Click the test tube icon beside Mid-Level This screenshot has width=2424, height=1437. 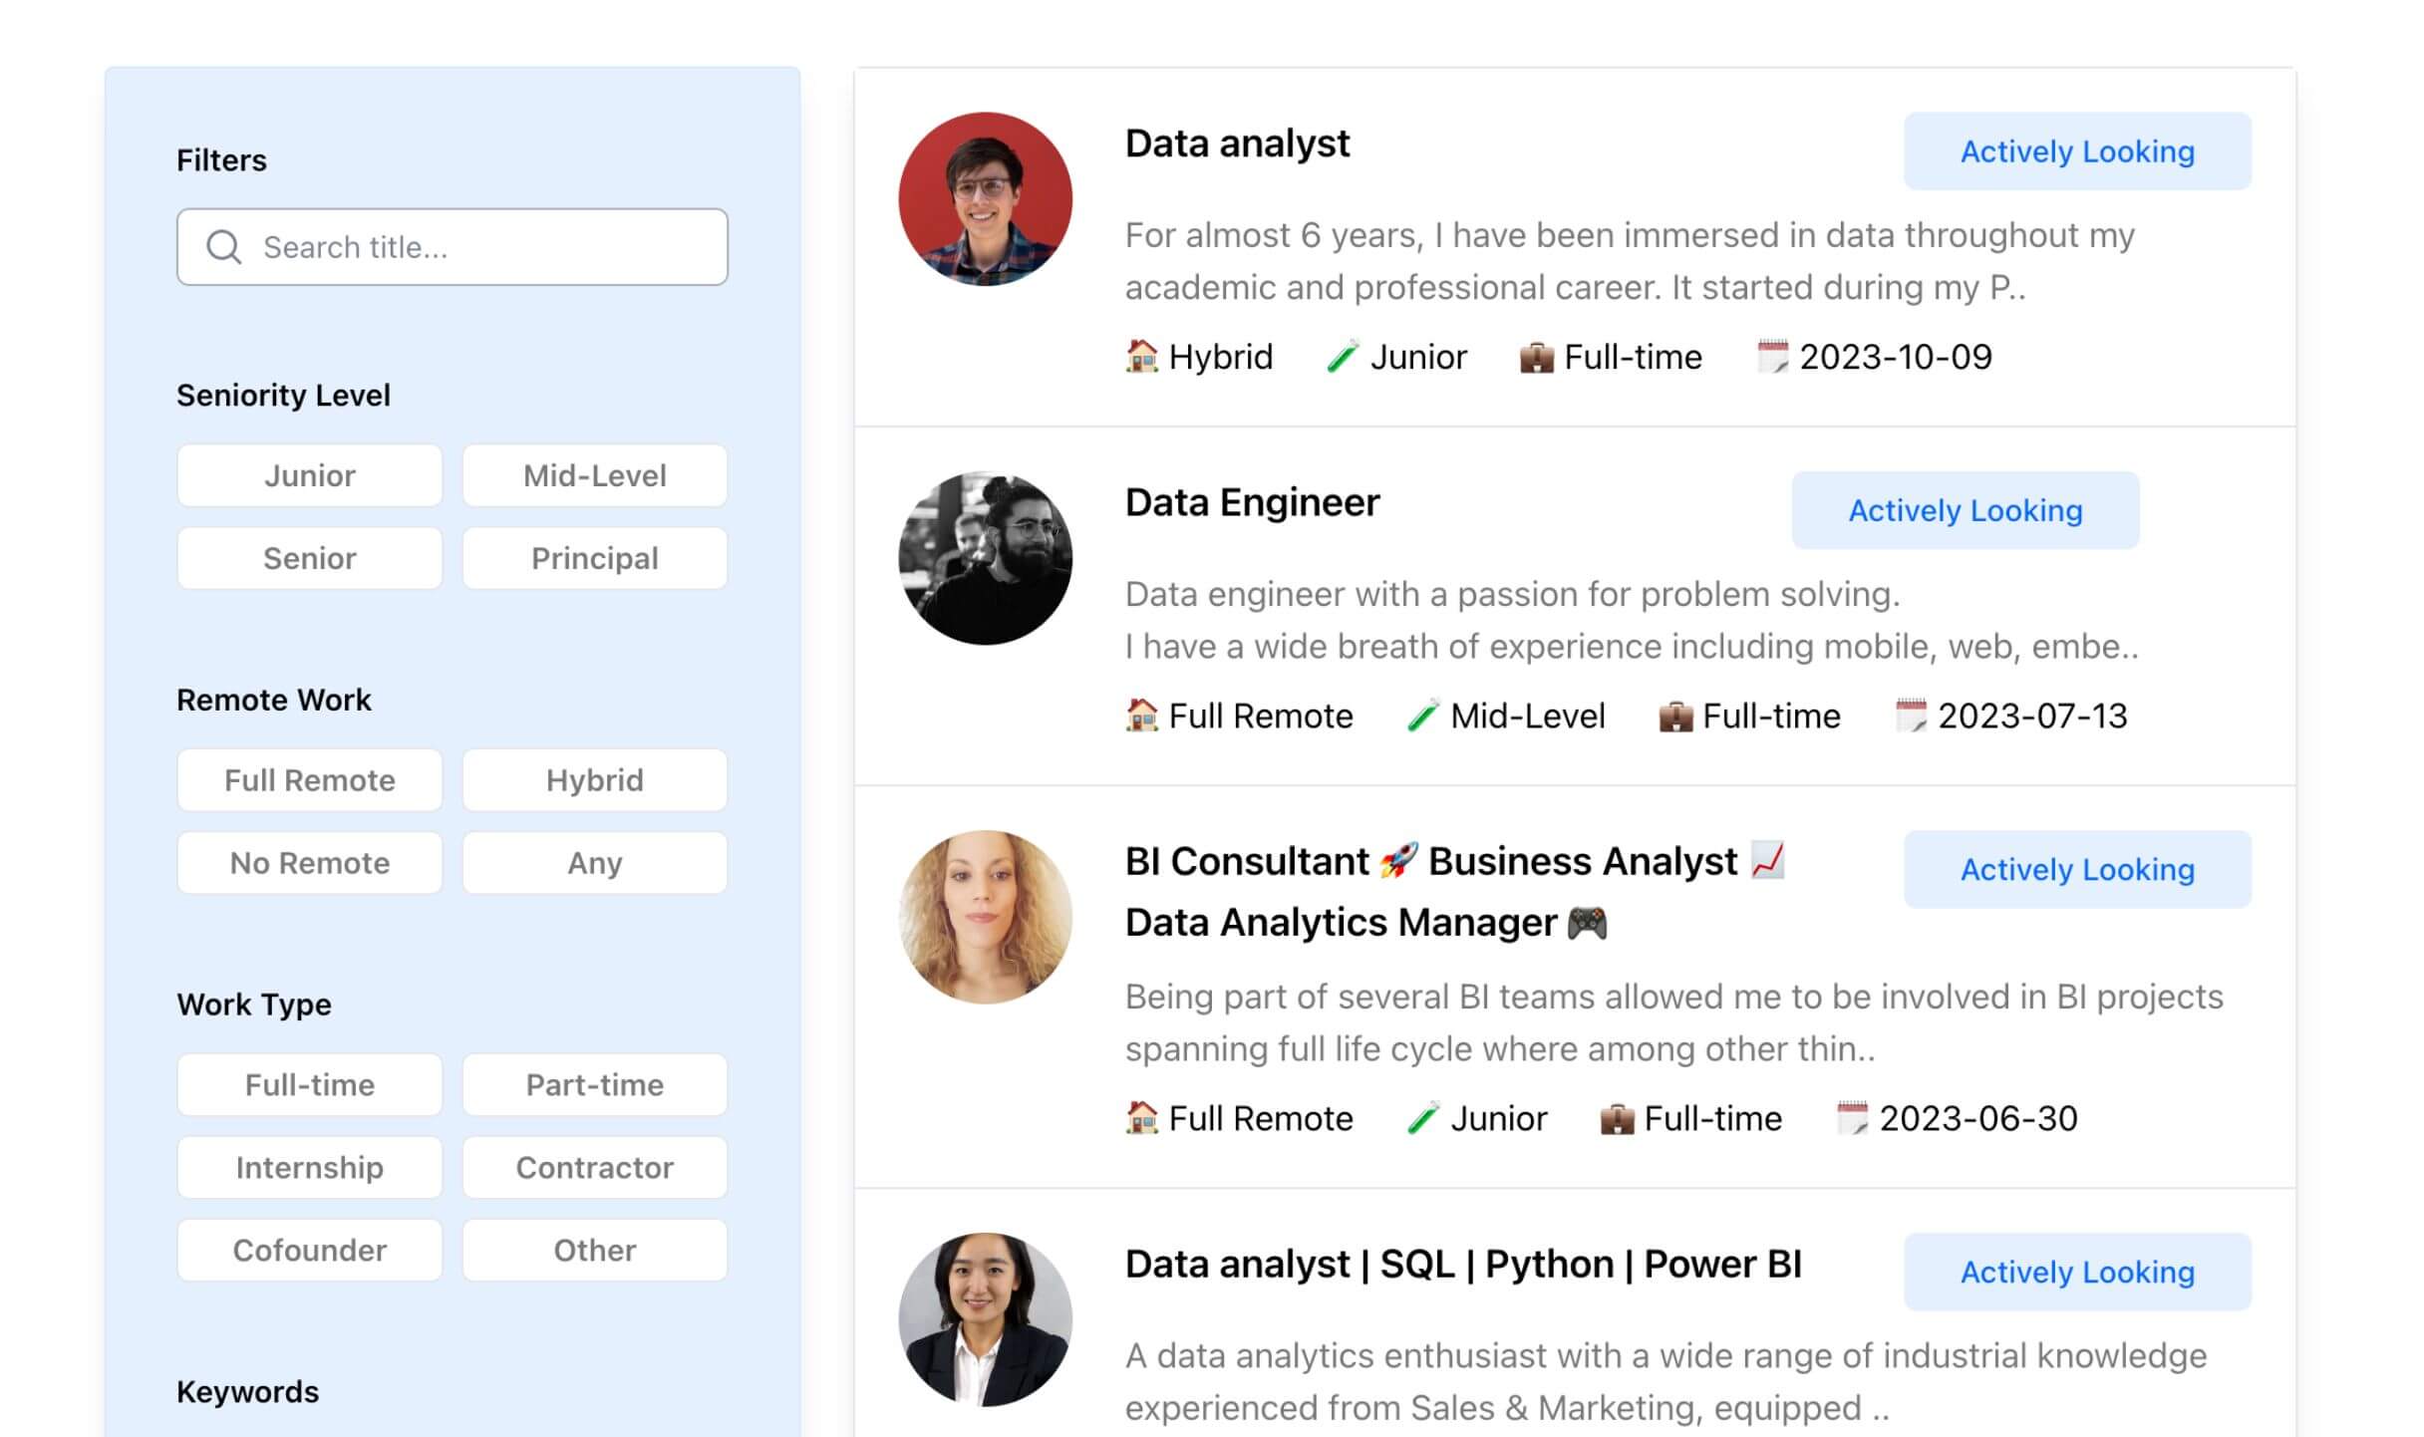1422,715
